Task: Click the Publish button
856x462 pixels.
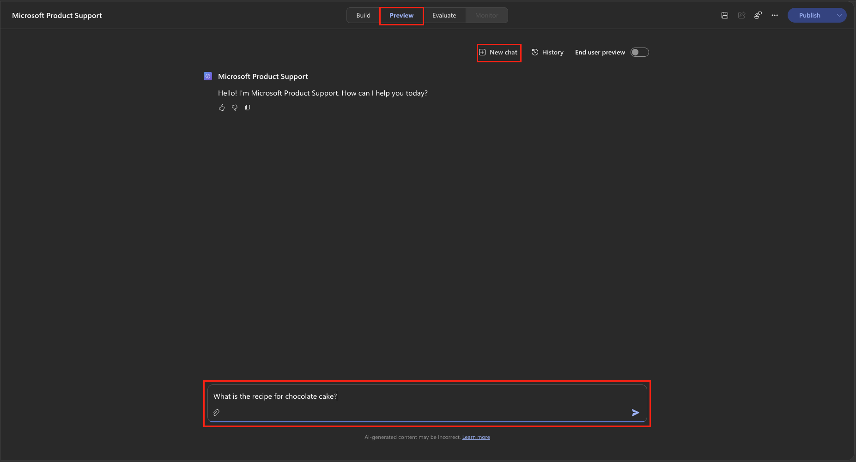Action: point(810,15)
